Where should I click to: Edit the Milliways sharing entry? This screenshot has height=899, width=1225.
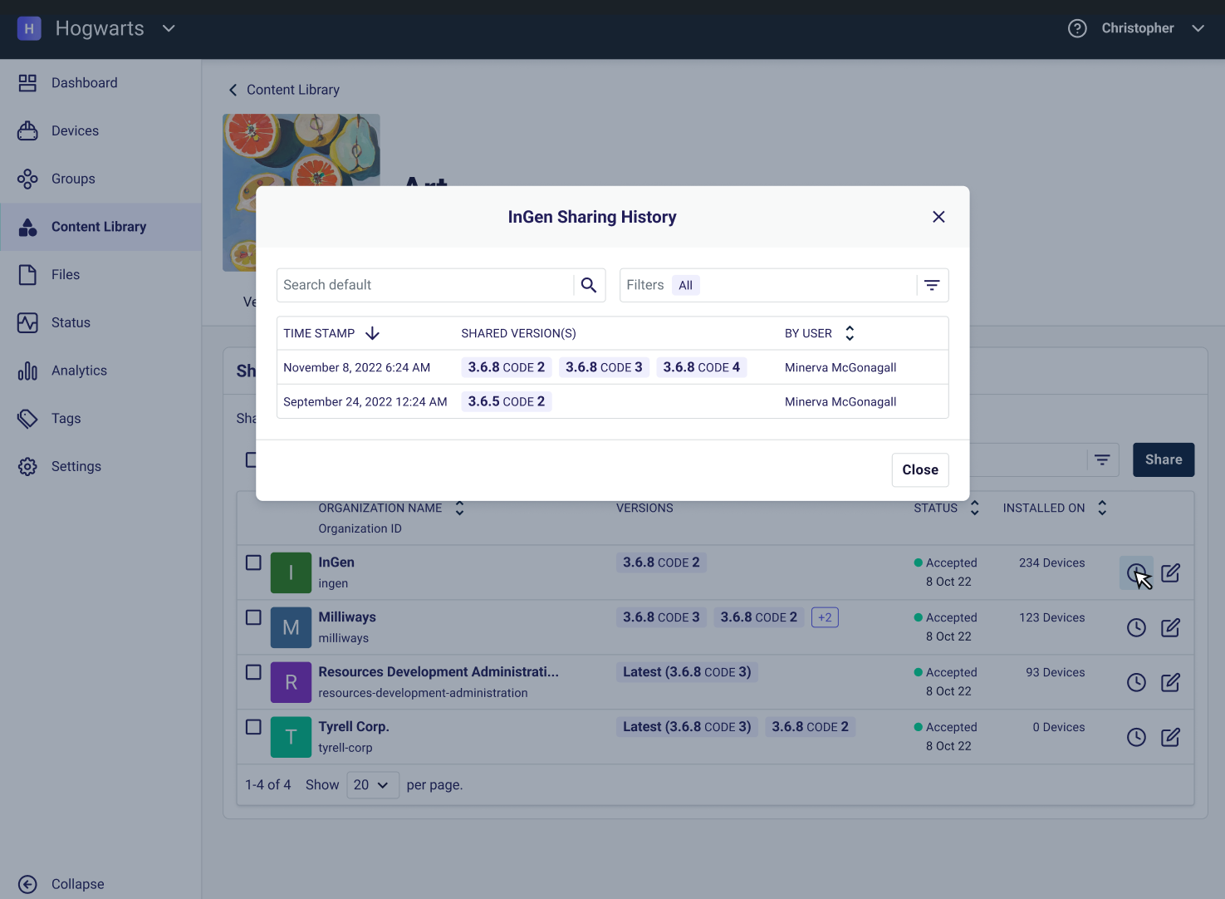(x=1170, y=627)
